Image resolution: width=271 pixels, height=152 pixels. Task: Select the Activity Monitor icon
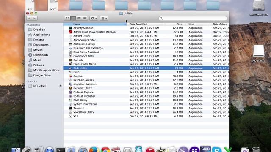click(x=70, y=28)
